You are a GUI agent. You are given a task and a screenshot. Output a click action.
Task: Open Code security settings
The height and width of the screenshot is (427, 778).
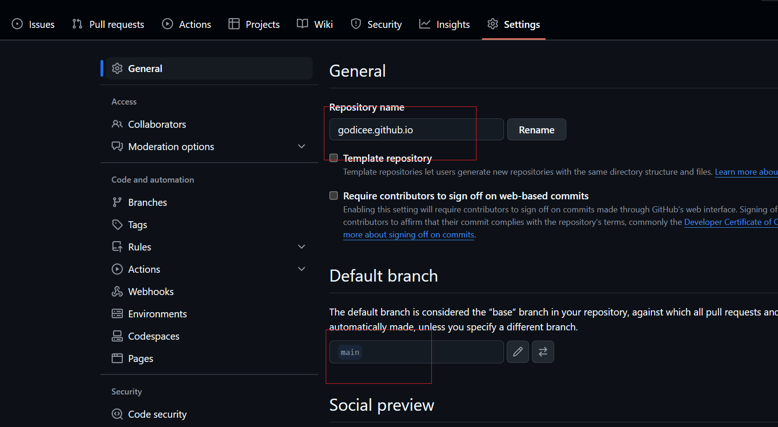coord(209,414)
